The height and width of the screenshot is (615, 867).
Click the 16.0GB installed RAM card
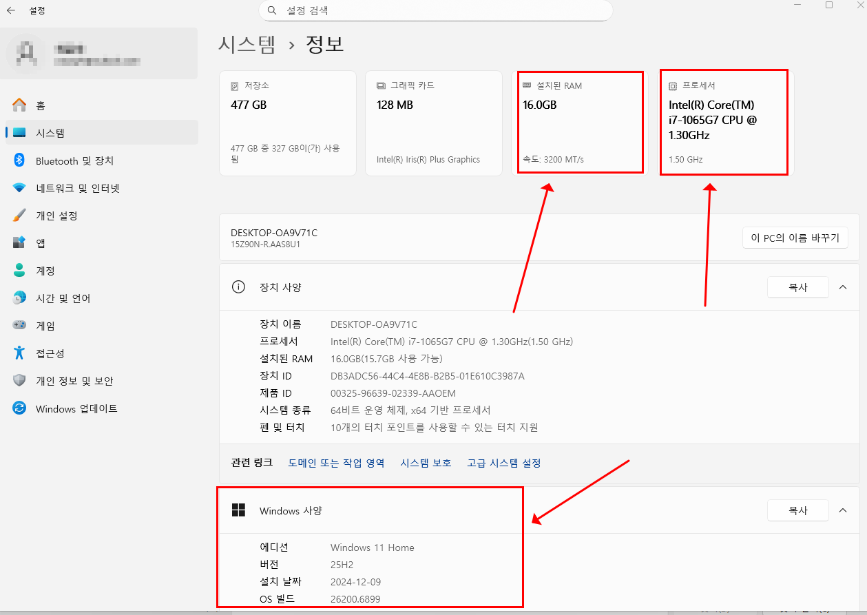pyautogui.click(x=580, y=123)
